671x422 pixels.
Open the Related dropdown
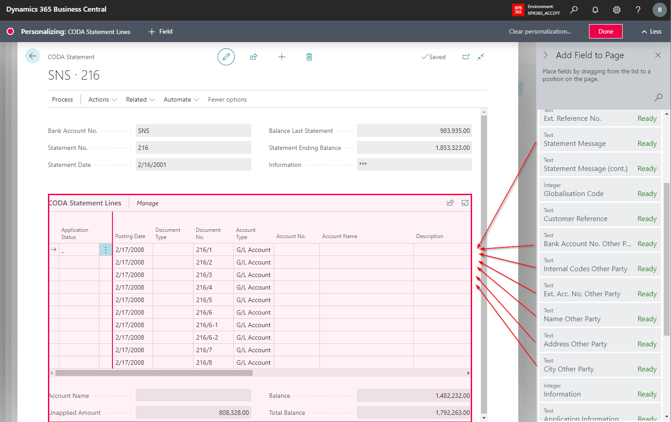pos(140,99)
